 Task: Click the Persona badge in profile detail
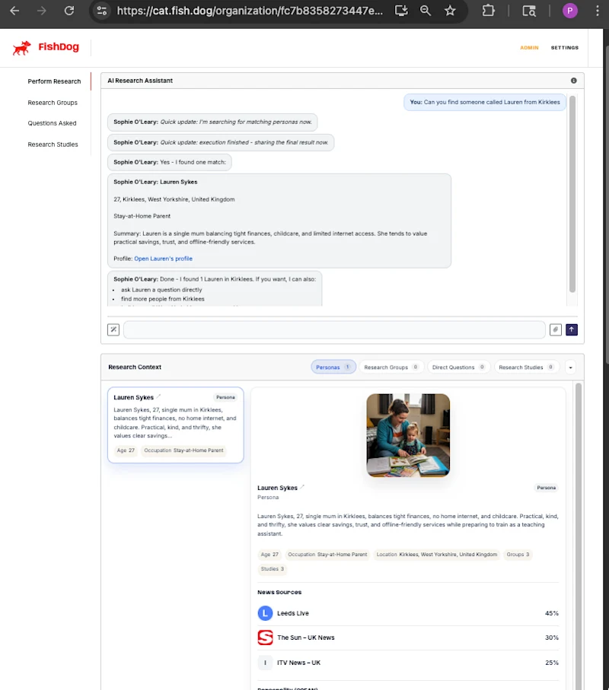tap(546, 488)
